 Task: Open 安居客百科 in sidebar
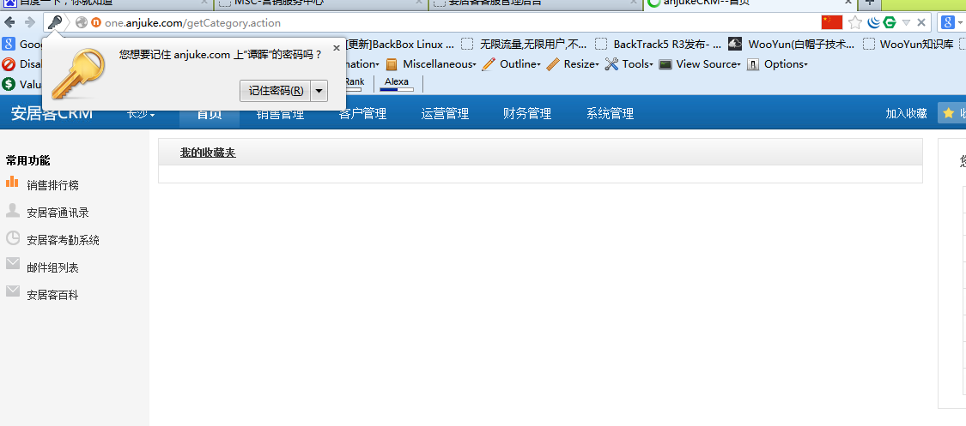53,295
